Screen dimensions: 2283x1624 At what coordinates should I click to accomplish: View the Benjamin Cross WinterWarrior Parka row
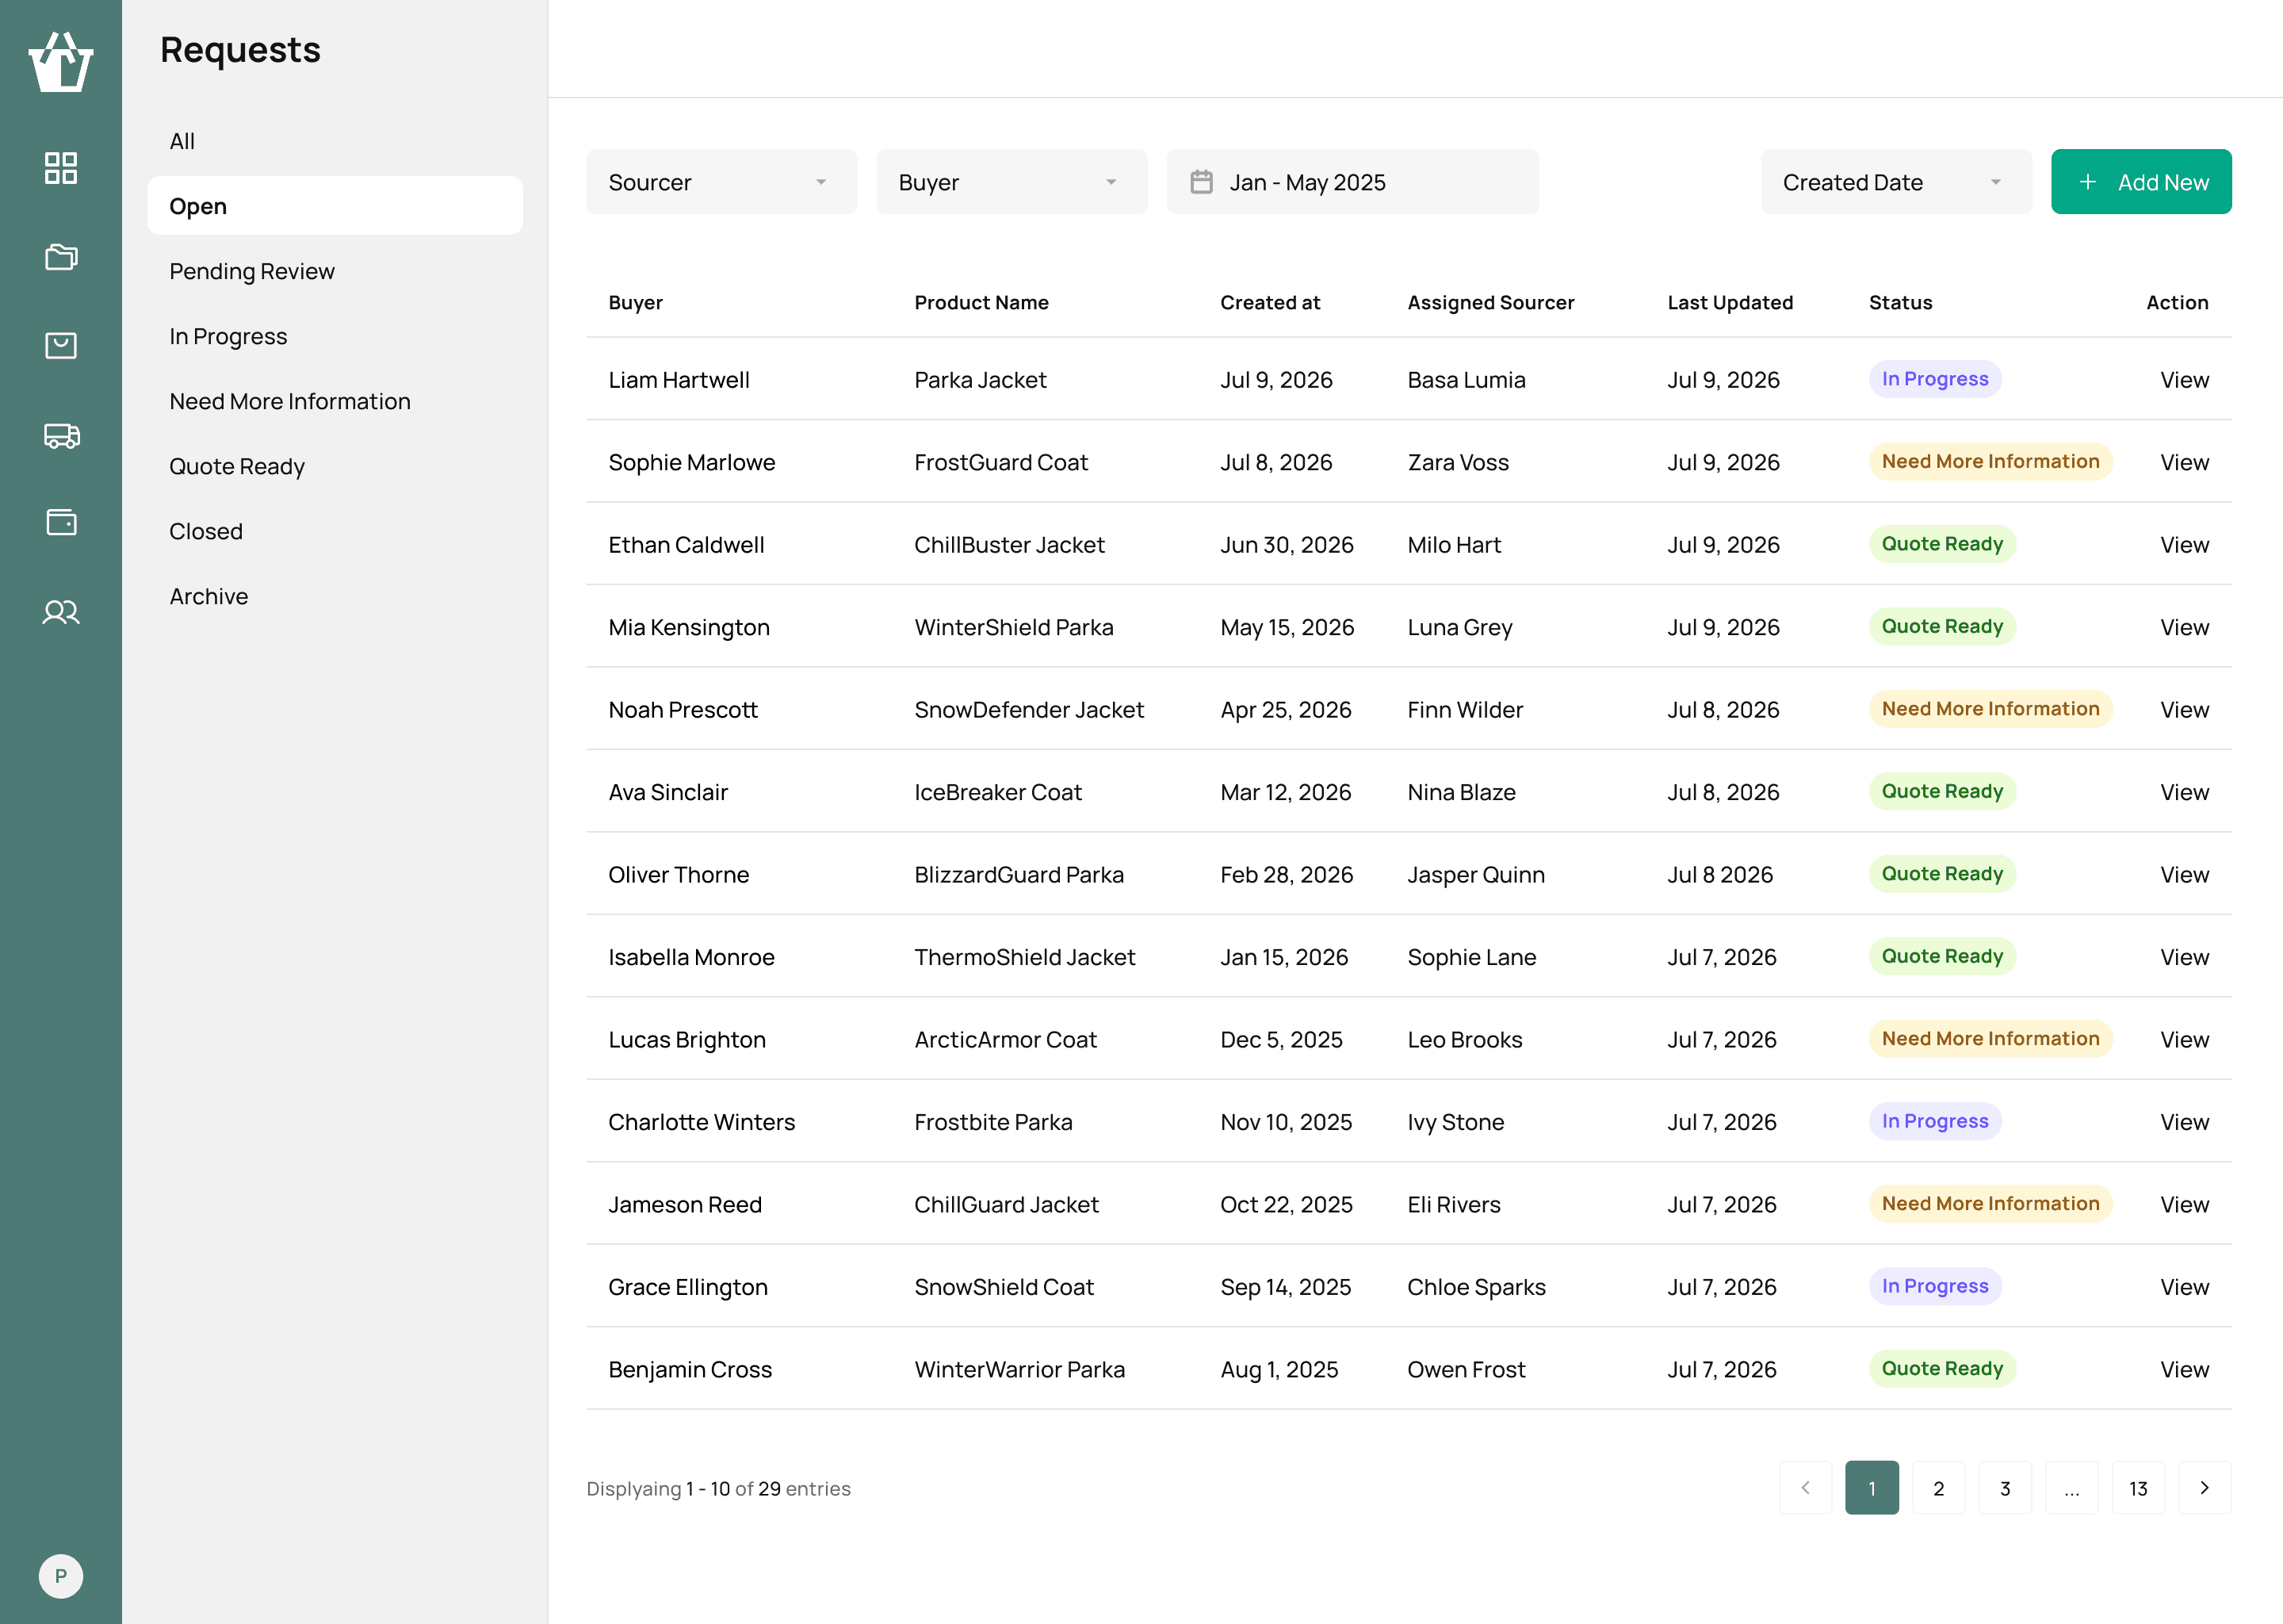click(x=2184, y=1369)
